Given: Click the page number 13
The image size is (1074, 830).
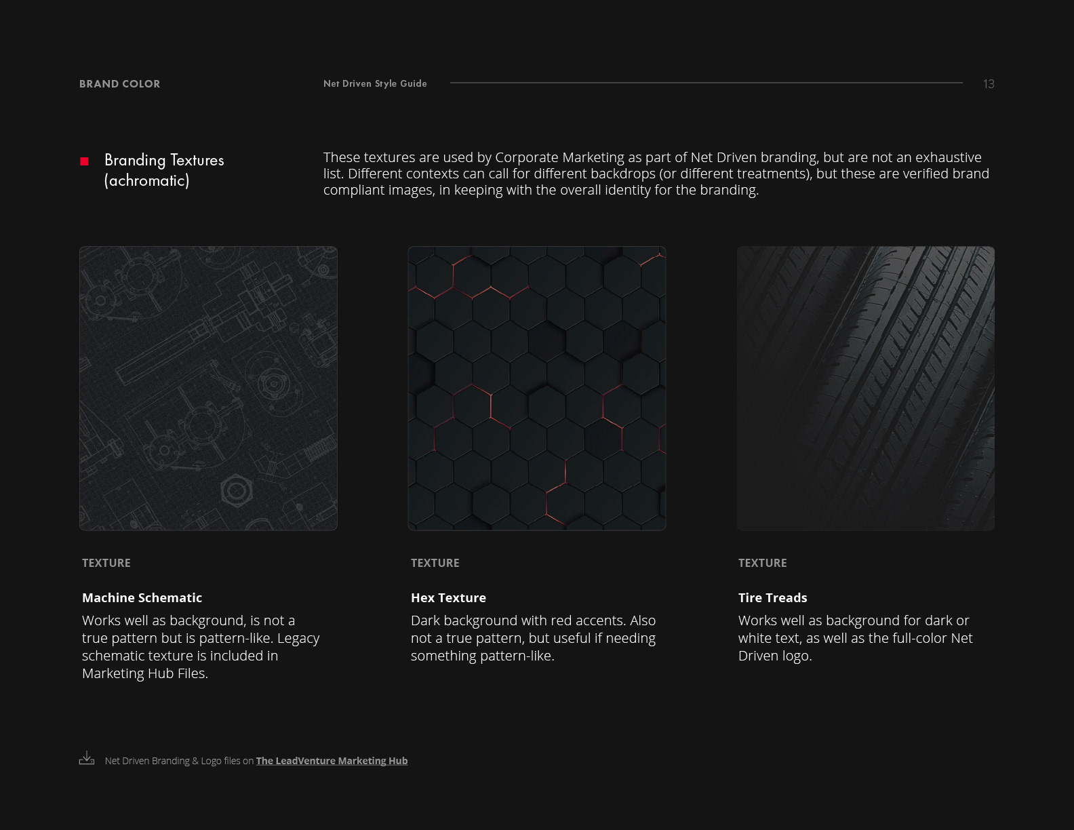Looking at the screenshot, I should 989,84.
